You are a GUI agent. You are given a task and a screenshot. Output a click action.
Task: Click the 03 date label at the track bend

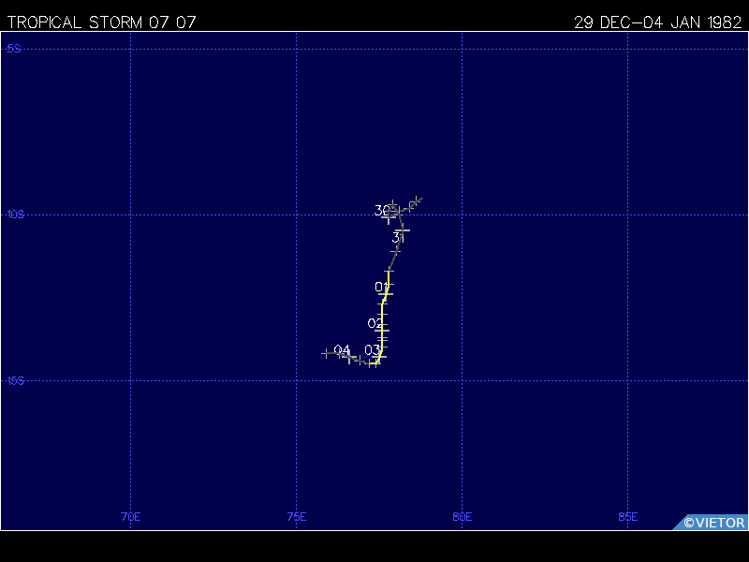click(372, 350)
